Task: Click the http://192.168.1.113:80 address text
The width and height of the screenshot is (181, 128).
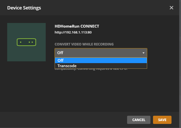Action: 73,32
